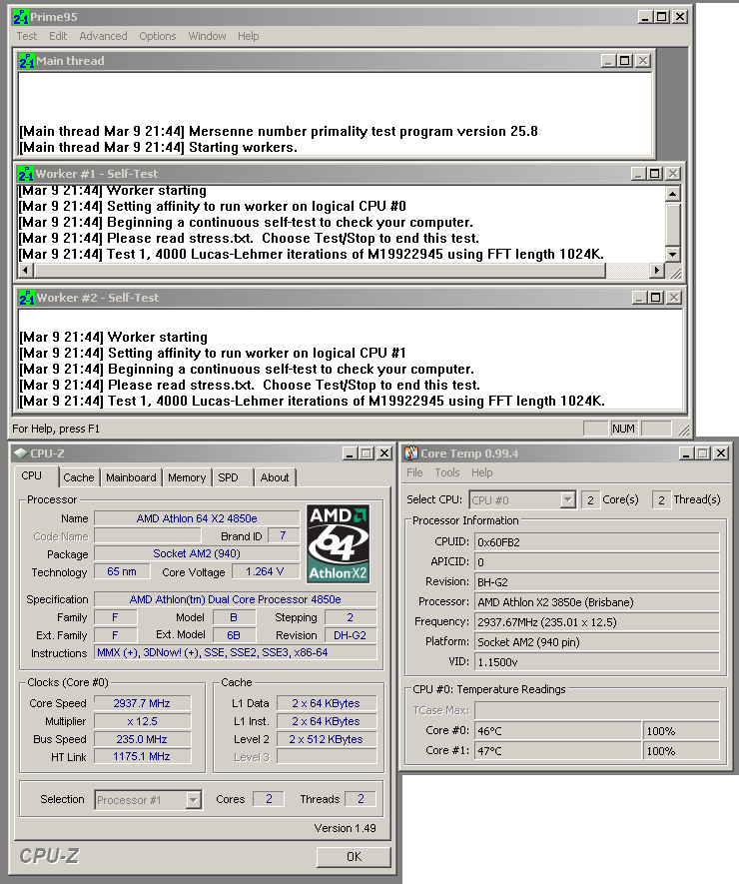The width and height of the screenshot is (739, 884).
Task: Click the Instructions field listing MMX, 3DNow!
Action: tap(236, 652)
